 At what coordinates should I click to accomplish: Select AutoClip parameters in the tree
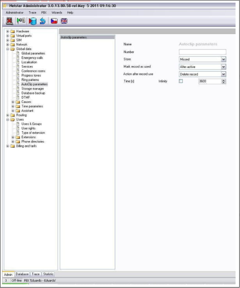(x=34, y=84)
